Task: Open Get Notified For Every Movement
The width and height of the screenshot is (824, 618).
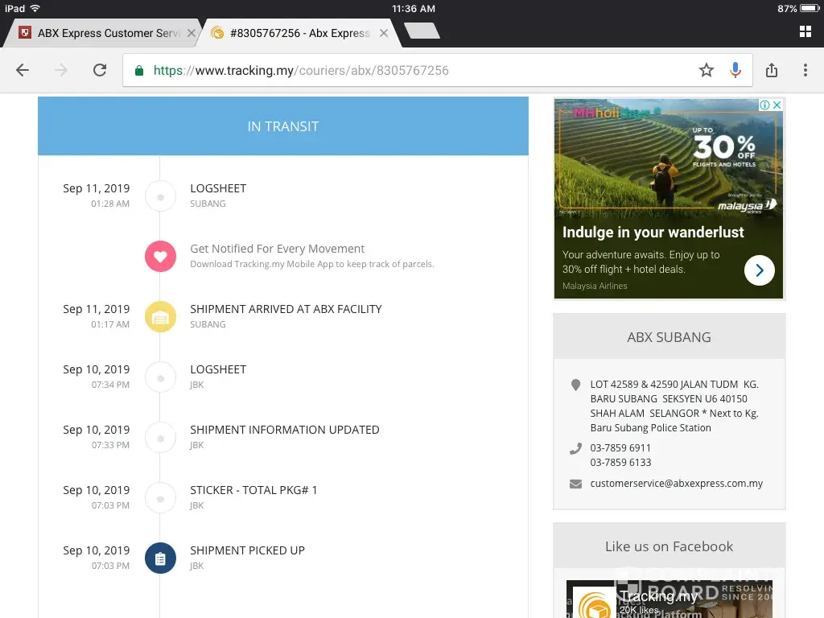Action: click(x=277, y=249)
